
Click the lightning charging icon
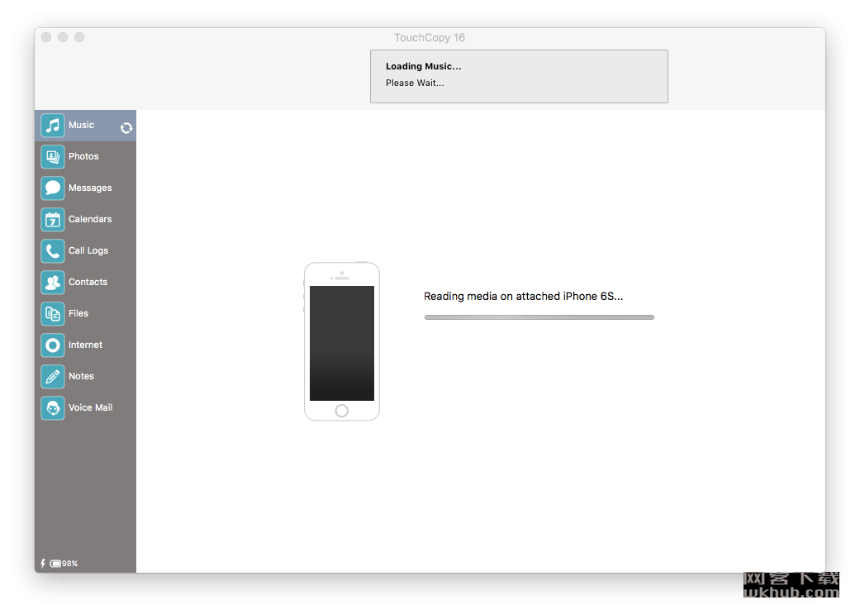click(43, 563)
